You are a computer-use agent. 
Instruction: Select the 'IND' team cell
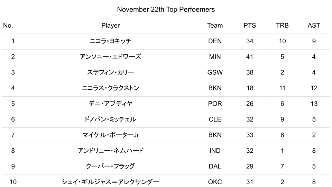pos(215,151)
